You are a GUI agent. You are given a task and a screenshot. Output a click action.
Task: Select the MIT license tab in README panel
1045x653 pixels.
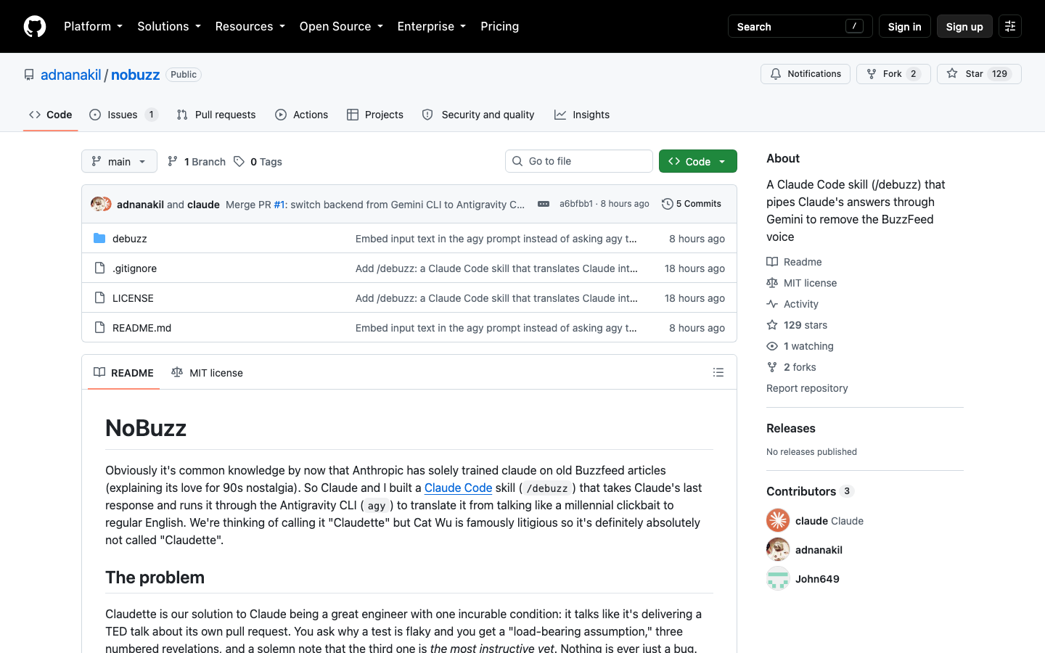tap(208, 372)
